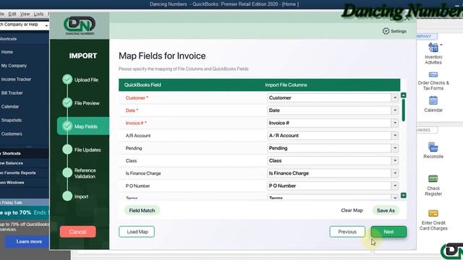Click the File Preview step label

click(x=87, y=103)
